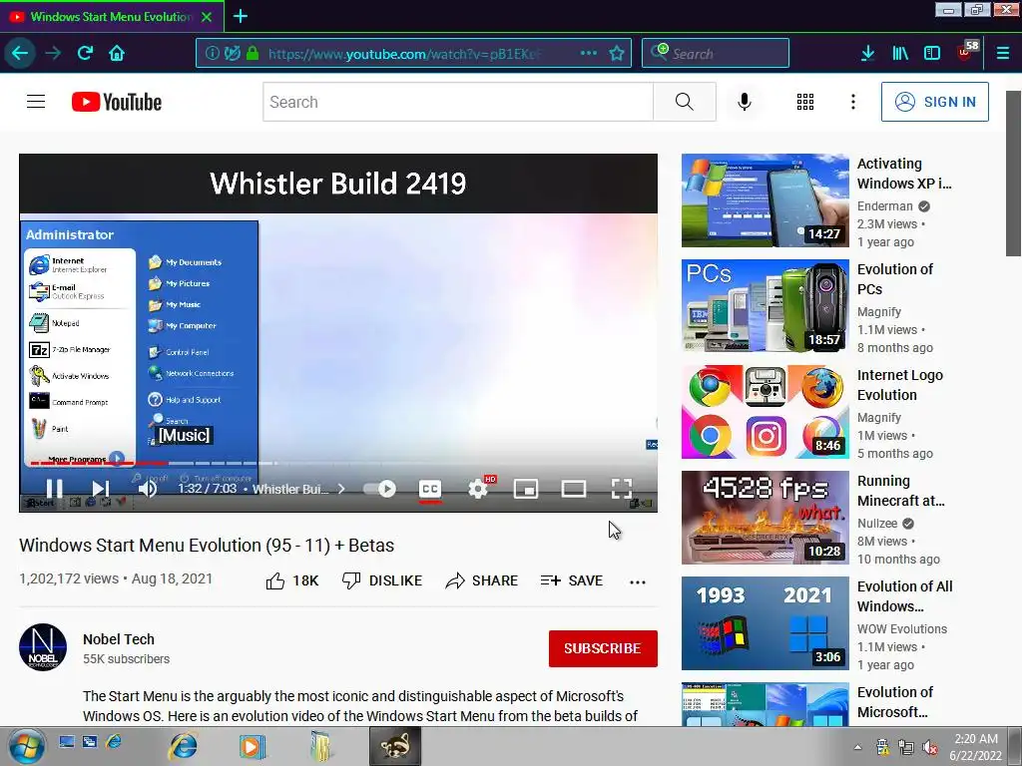Viewport: 1022px width, 766px height.
Task: Bookmark this page with the star icon
Action: coord(617,53)
